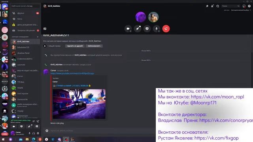The width and height of the screenshot is (253, 142).
Task: Open the Windows Start menu
Action: coord(3,139)
